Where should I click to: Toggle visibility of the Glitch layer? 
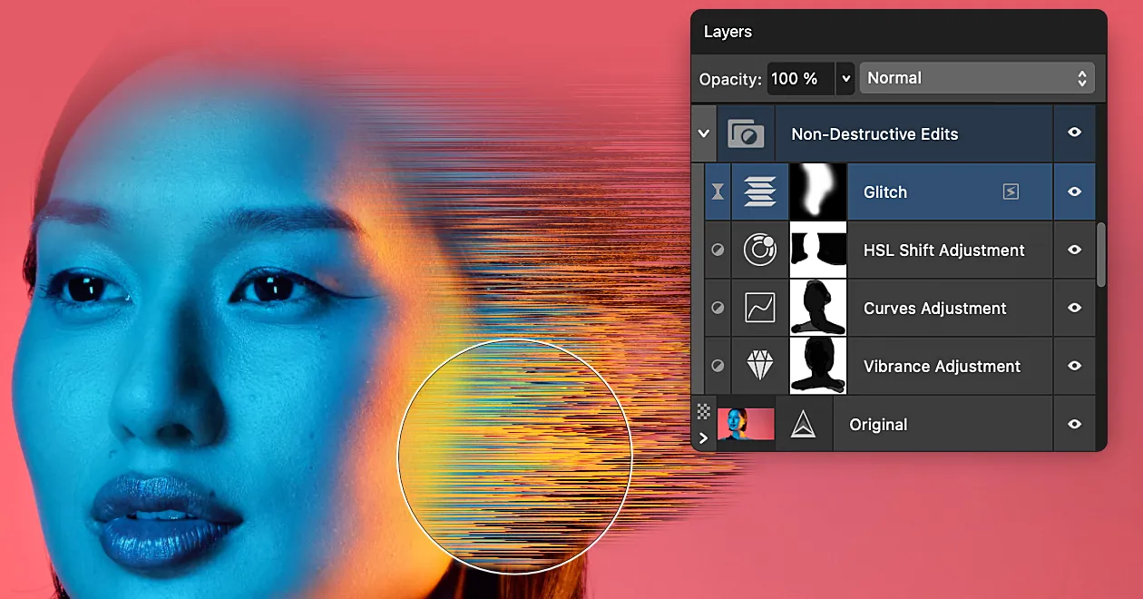1075,191
